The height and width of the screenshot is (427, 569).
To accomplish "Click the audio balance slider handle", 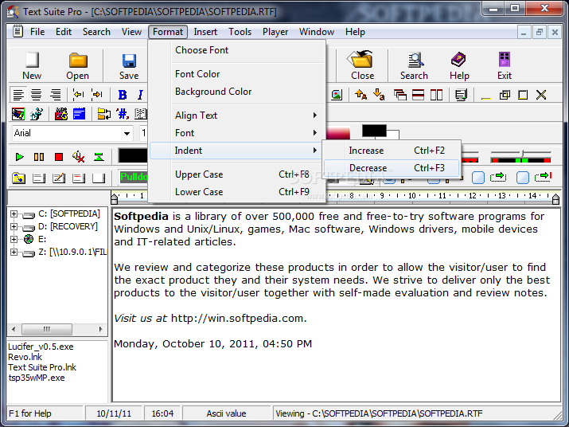I will pos(522,152).
